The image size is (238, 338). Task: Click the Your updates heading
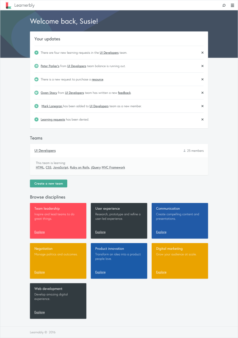(47, 39)
